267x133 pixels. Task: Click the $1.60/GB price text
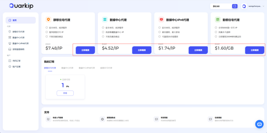coord(224,48)
